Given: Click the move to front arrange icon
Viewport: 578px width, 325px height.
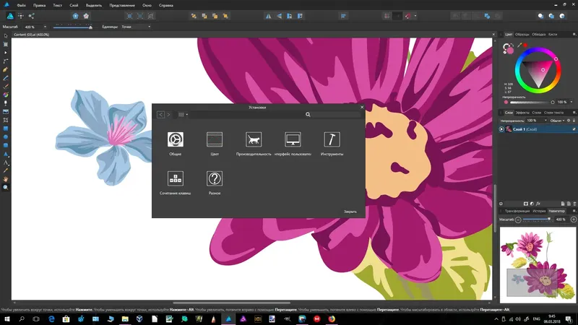Looking at the screenshot, I should [x=225, y=16].
